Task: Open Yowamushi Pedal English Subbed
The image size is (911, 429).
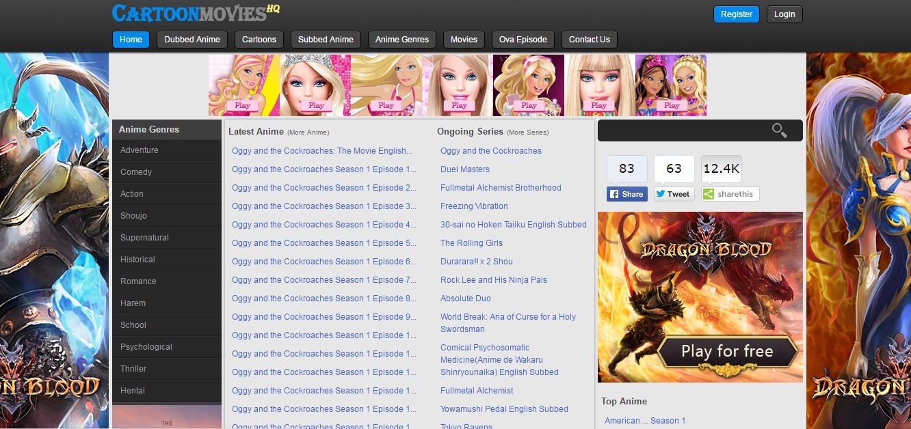Action: point(504,409)
